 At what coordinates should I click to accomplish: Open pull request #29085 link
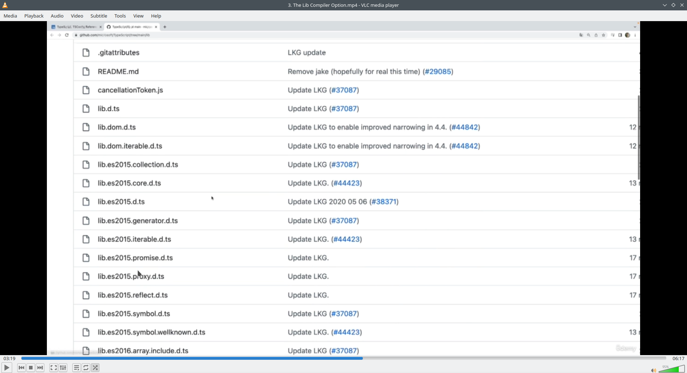(438, 72)
